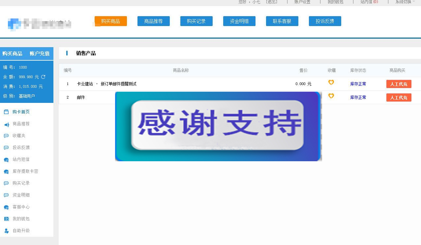Click the 自助升级 upgrade icon

6,230
